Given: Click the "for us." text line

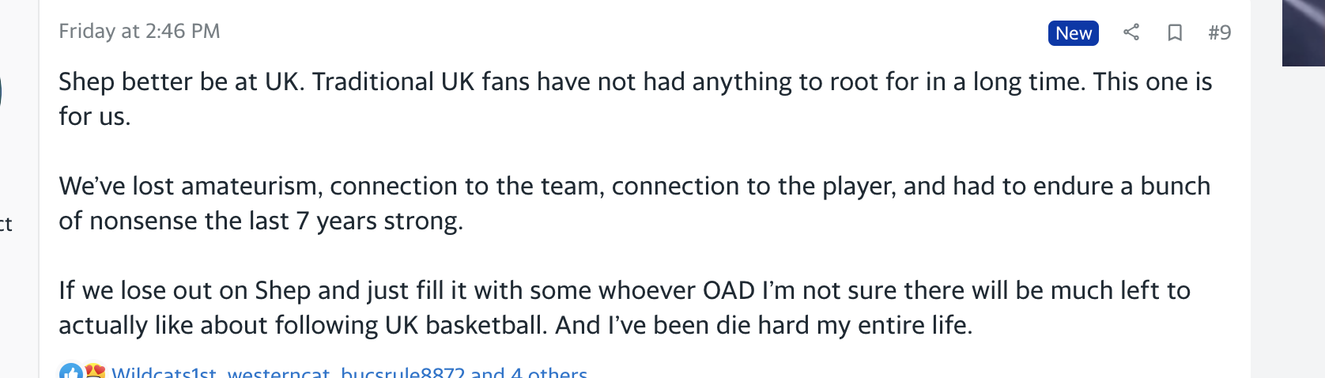Looking at the screenshot, I should (95, 116).
